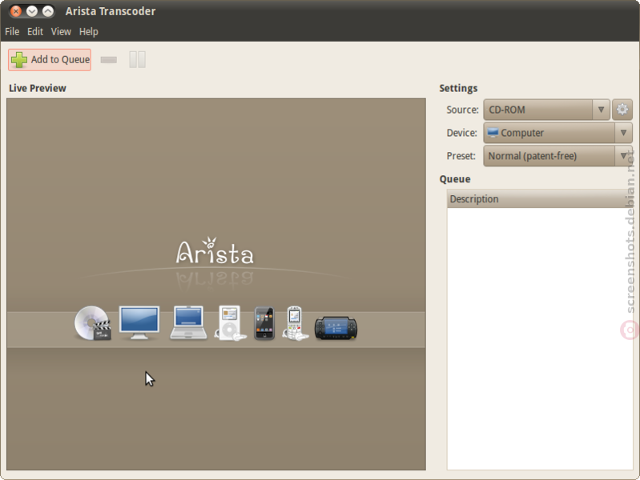640x480 pixels.
Task: Click the Arista logo in Live Preview
Action: (215, 251)
